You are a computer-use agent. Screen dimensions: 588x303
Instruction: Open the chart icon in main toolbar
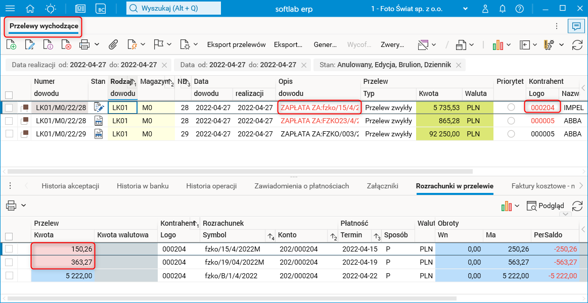click(x=497, y=45)
